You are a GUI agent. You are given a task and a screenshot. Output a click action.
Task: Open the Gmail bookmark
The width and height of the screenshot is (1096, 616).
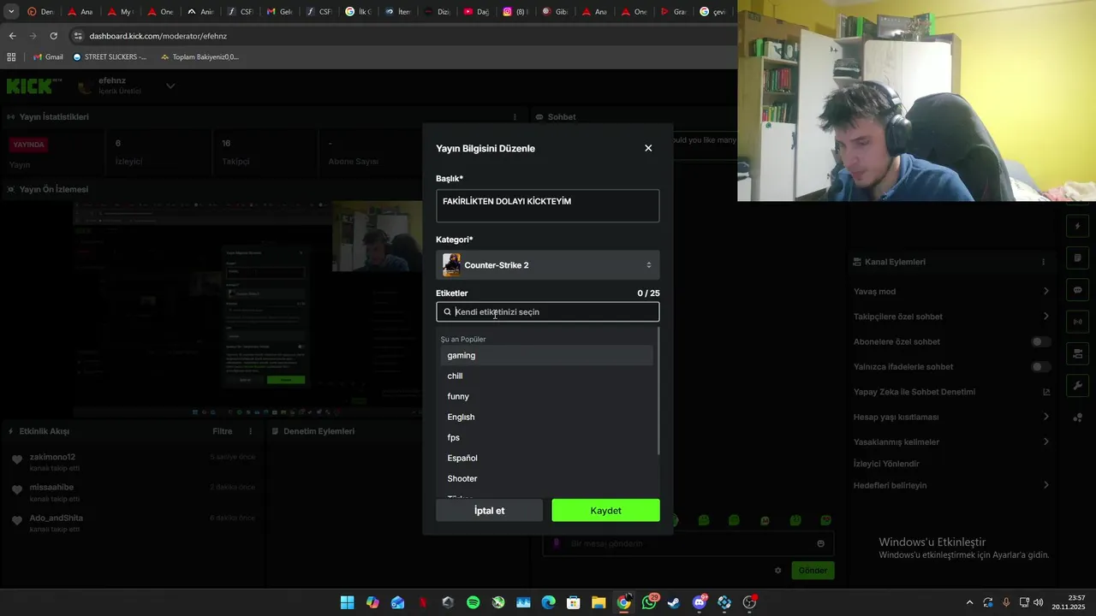pyautogui.click(x=48, y=56)
